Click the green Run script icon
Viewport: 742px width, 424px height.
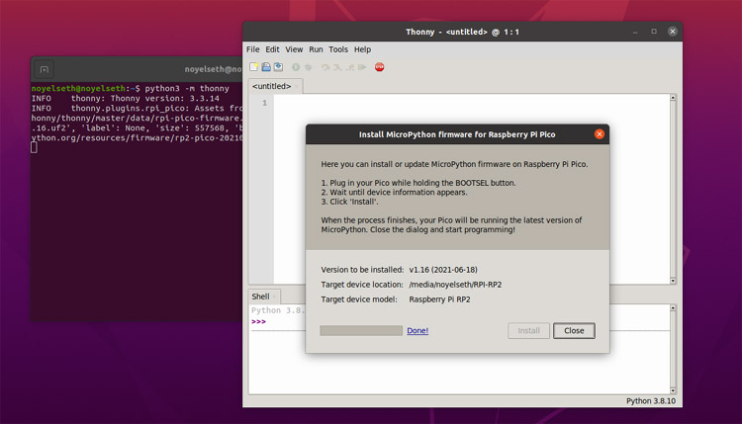point(296,67)
